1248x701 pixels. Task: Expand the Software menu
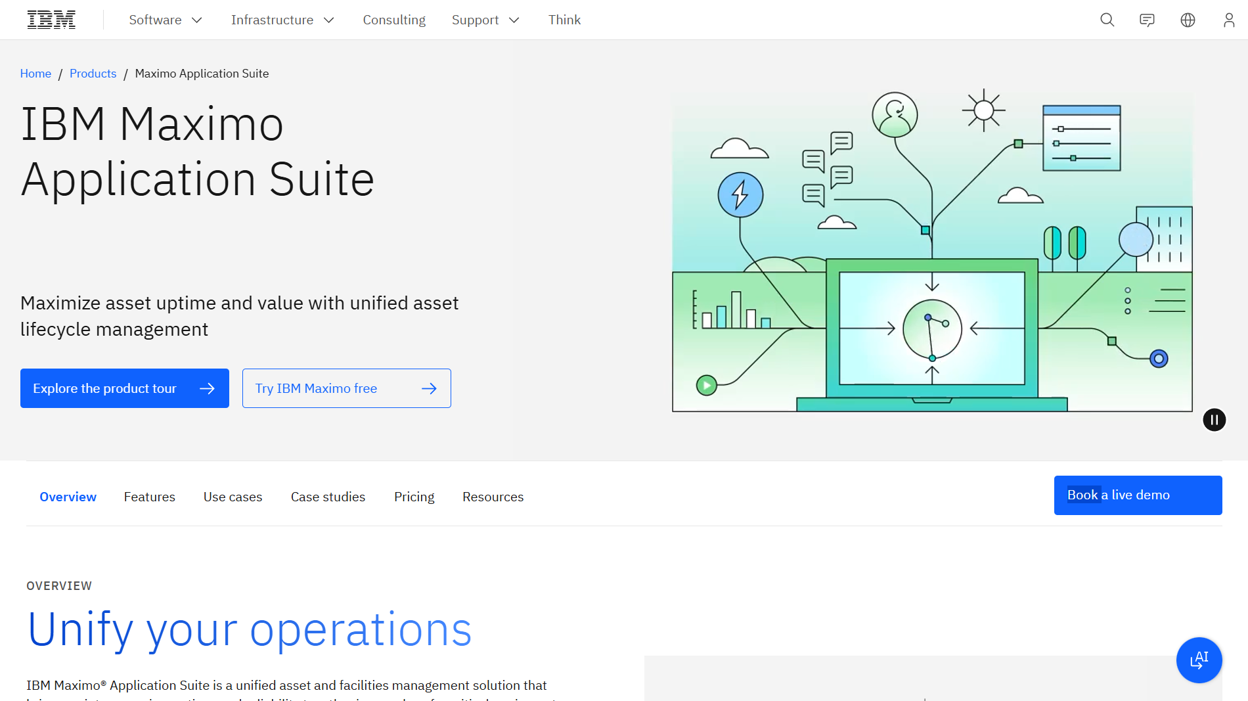(x=166, y=20)
